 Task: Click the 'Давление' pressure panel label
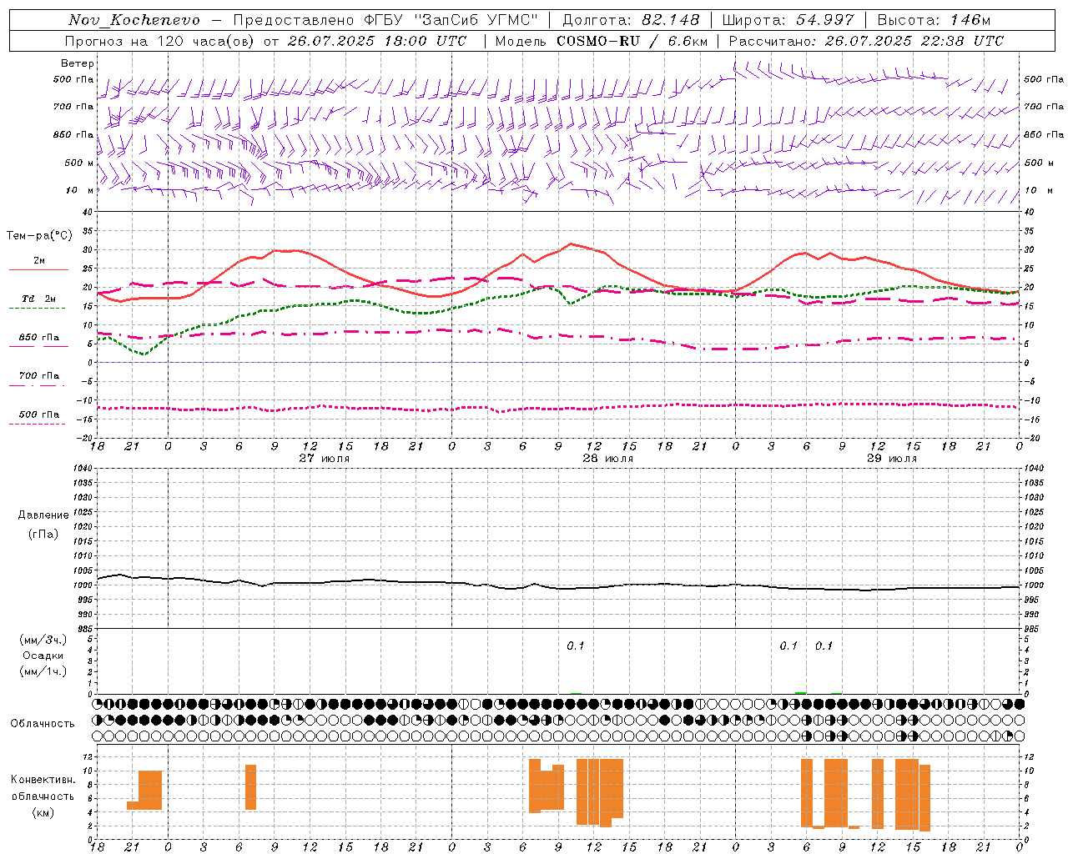pyautogui.click(x=43, y=515)
